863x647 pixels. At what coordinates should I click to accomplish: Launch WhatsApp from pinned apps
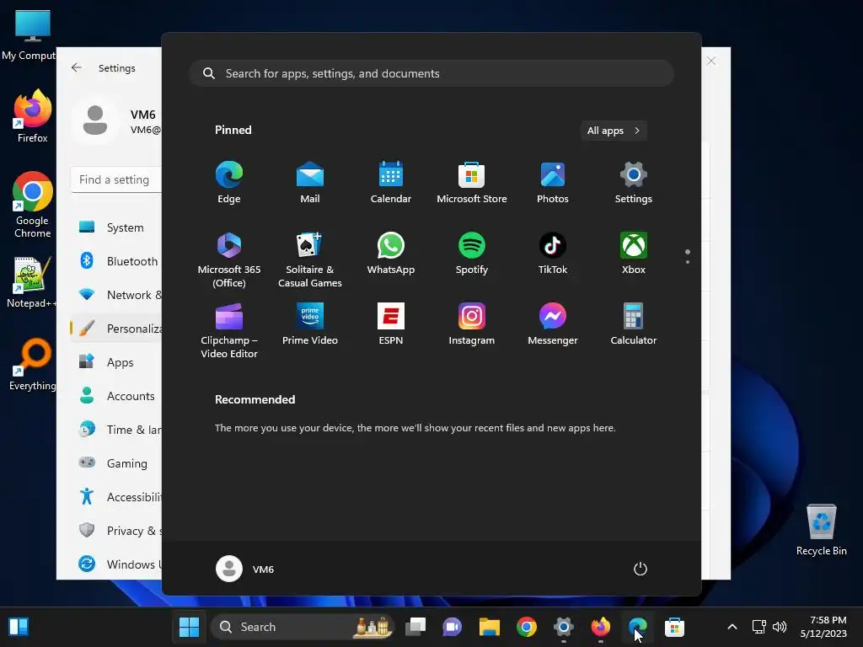pos(391,253)
